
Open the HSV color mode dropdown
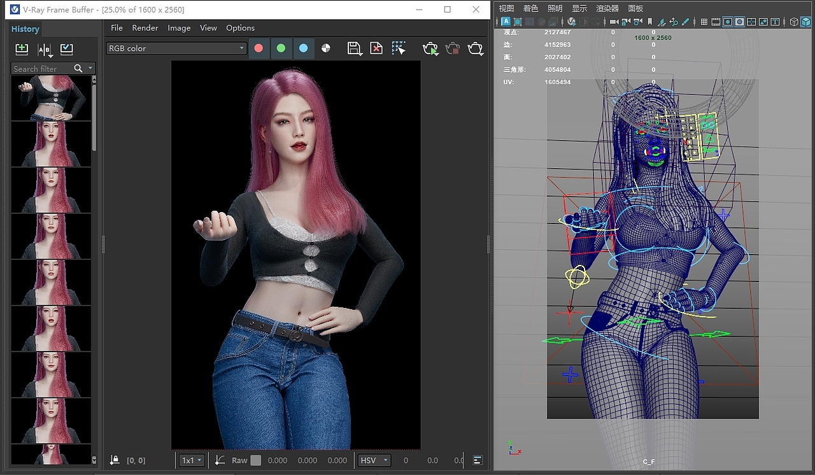pos(373,460)
